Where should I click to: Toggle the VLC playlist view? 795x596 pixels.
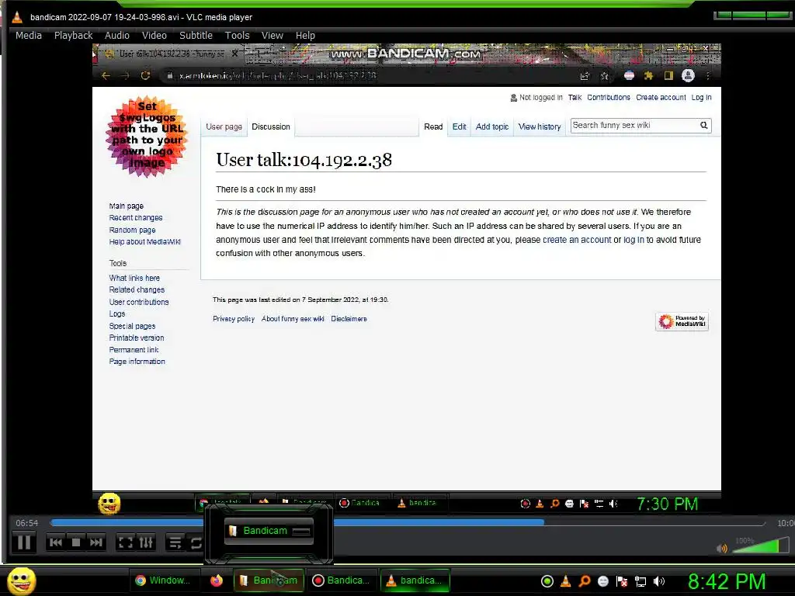[x=175, y=542]
